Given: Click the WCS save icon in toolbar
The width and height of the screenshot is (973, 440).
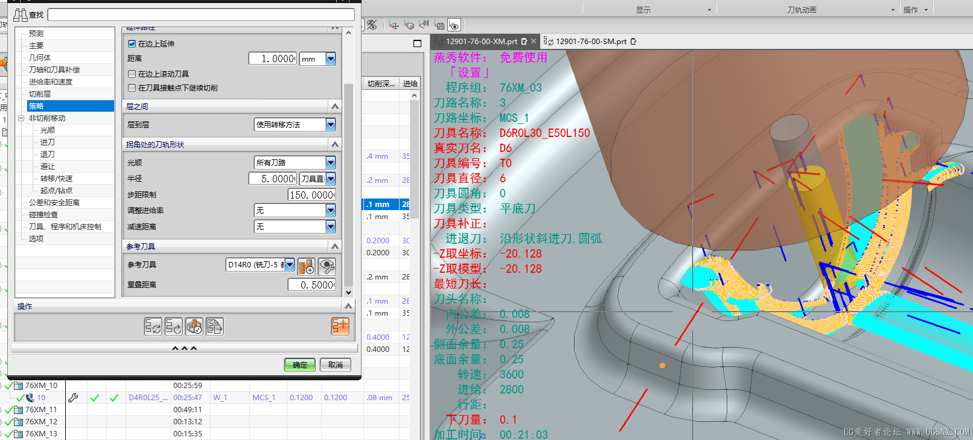Looking at the screenshot, I should coord(439,25).
